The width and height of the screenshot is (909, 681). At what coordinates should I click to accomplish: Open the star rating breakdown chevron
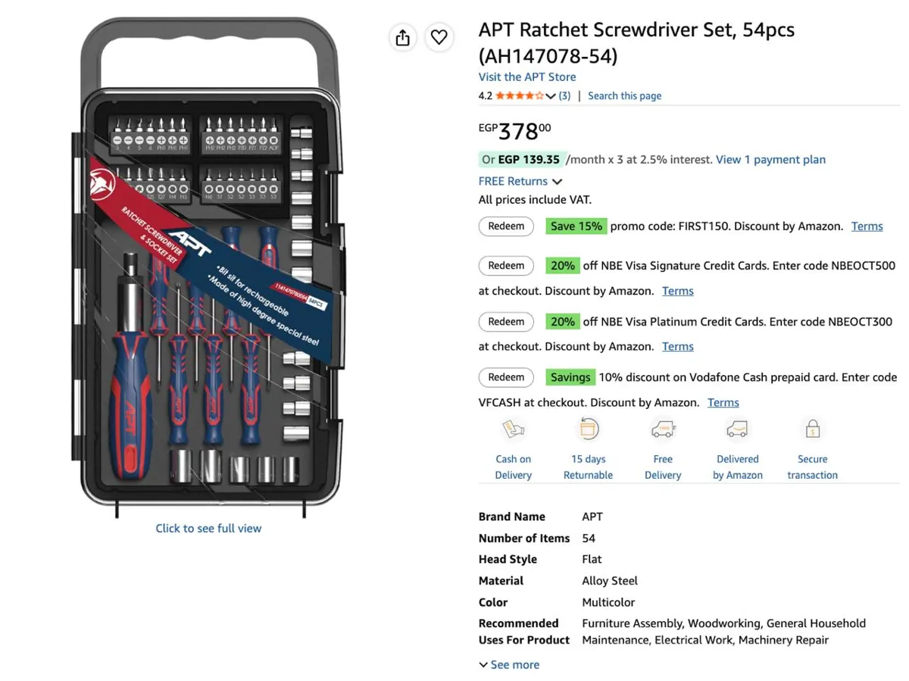coord(551,96)
